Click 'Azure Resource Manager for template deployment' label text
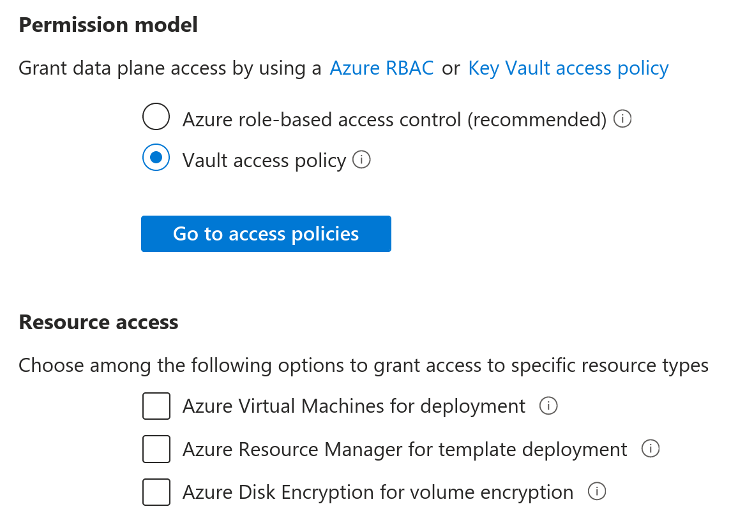 click(405, 450)
